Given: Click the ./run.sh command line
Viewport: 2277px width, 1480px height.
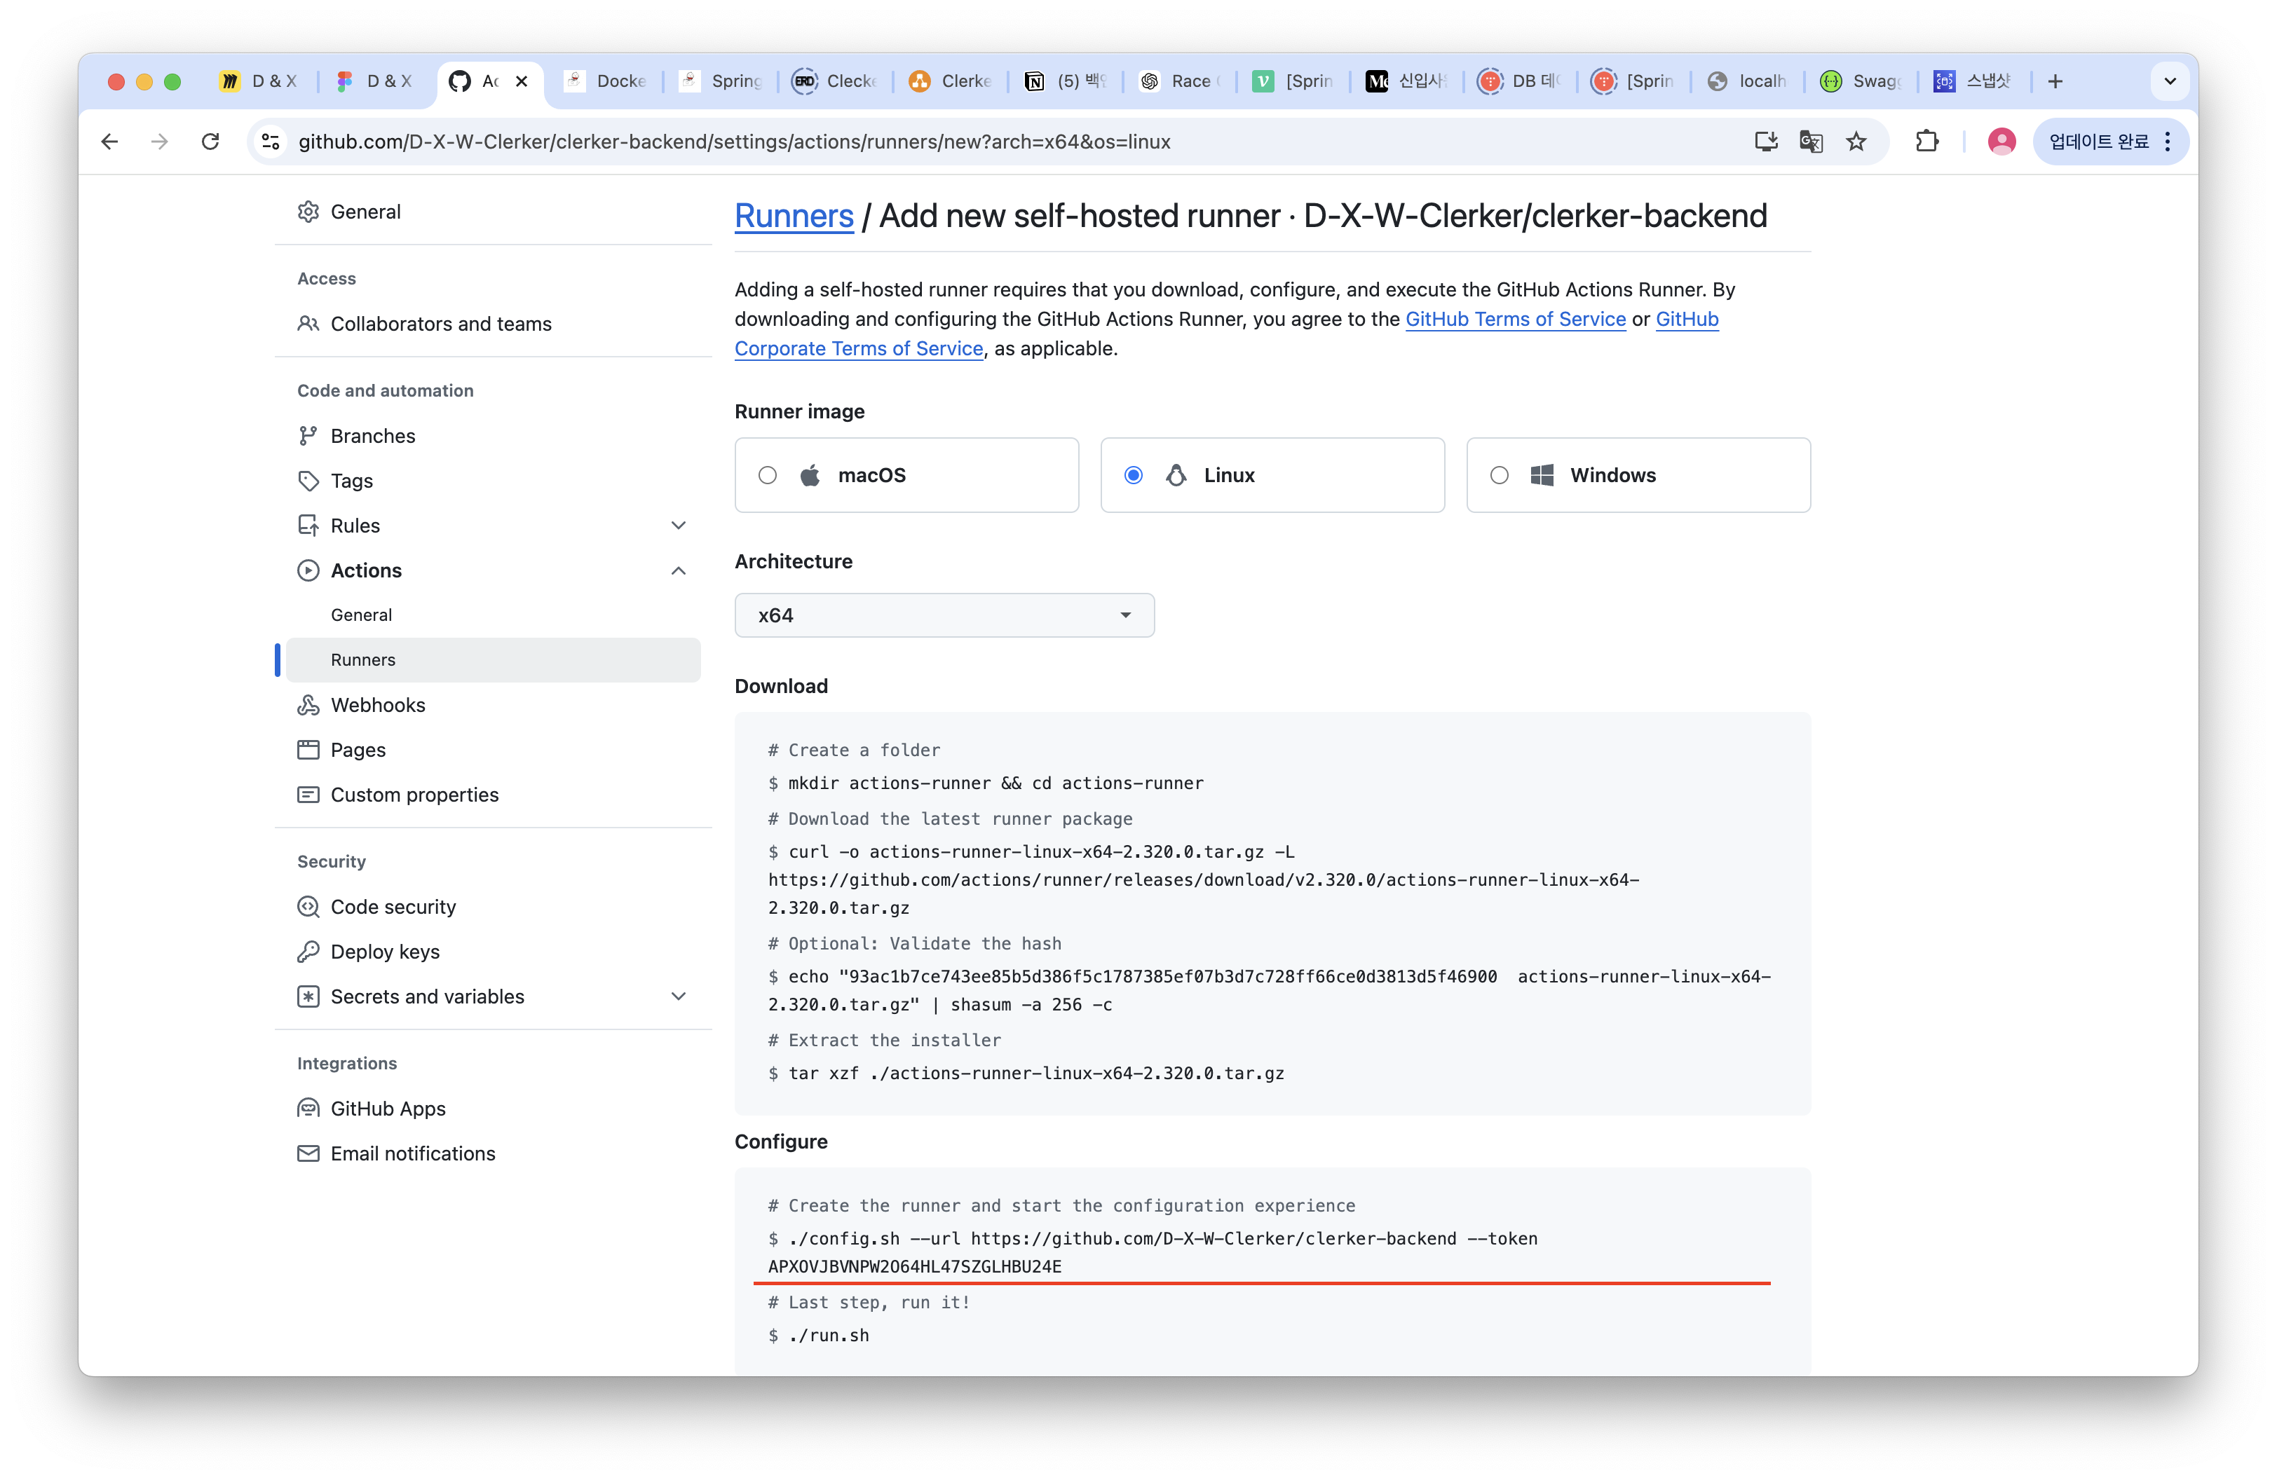Looking at the screenshot, I should (819, 1336).
